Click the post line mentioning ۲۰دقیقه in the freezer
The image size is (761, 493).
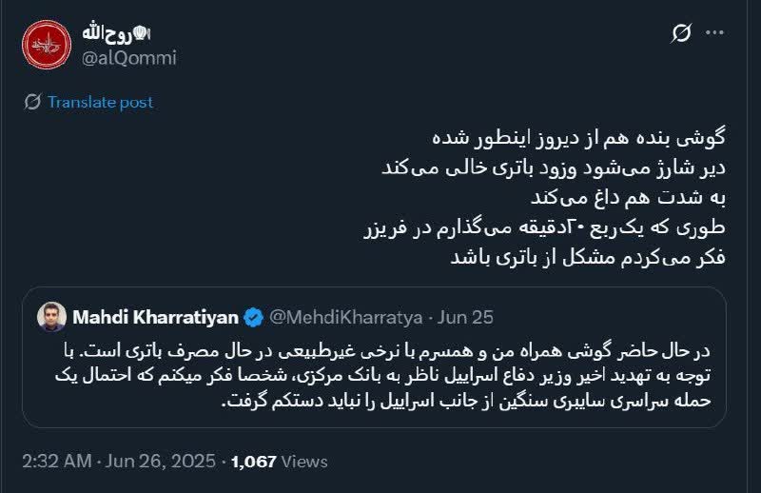pos(544,227)
